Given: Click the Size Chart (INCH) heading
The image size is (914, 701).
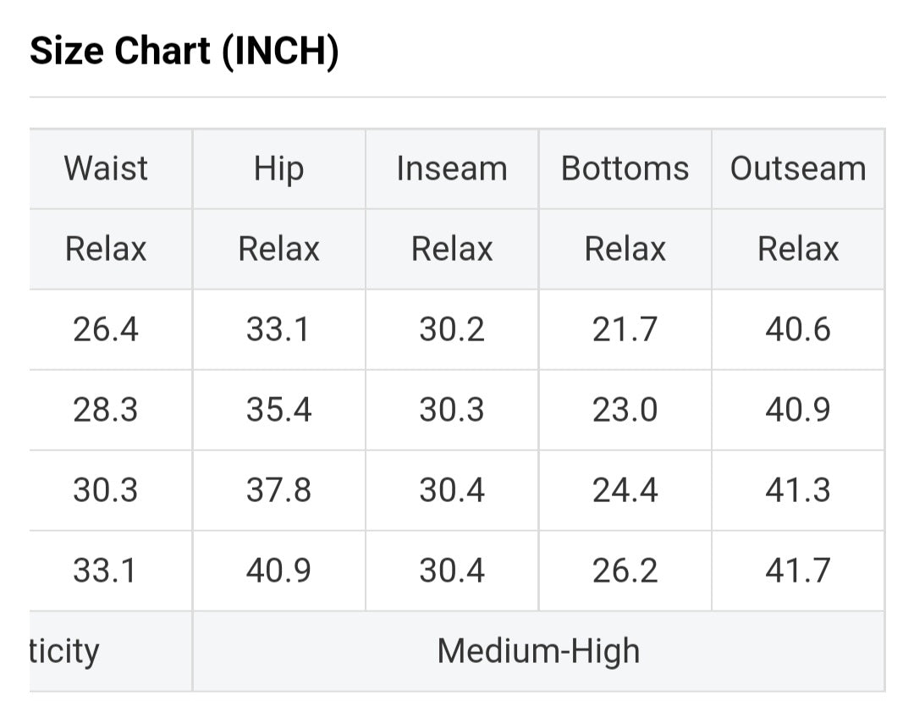Looking at the screenshot, I should tap(184, 52).
